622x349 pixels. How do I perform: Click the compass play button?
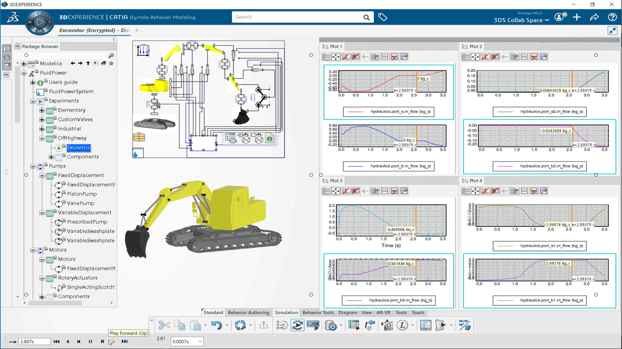(x=40, y=22)
